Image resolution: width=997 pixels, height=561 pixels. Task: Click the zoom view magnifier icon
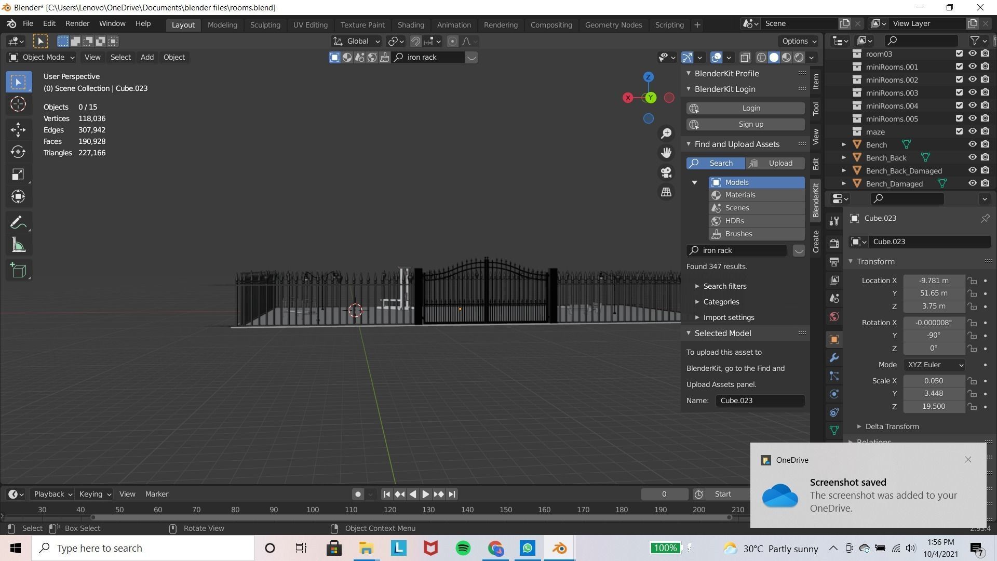(x=666, y=133)
